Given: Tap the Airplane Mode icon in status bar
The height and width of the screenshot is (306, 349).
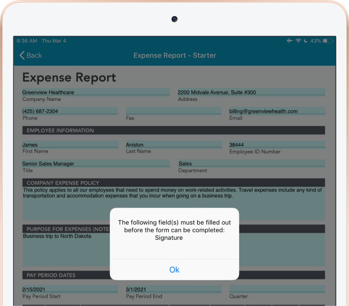Looking at the screenshot, I should [290, 40].
